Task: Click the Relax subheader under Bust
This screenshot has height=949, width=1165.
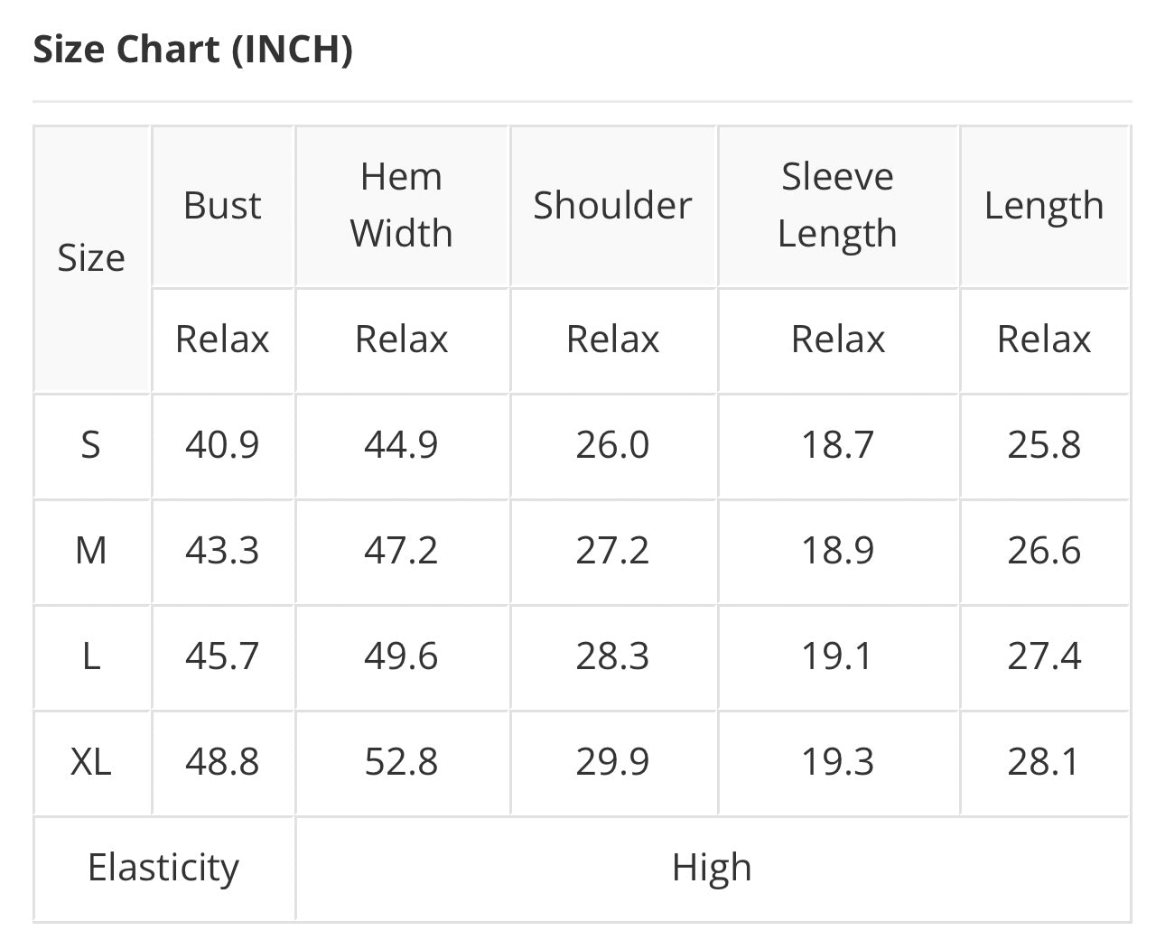Action: click(x=222, y=340)
